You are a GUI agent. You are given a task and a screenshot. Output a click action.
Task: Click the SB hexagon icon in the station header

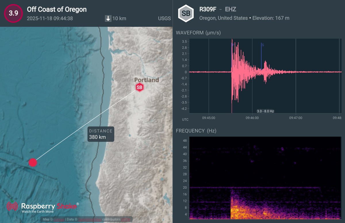click(x=186, y=13)
